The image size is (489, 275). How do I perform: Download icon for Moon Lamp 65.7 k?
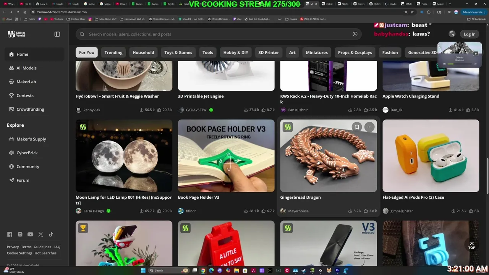pyautogui.click(x=142, y=211)
